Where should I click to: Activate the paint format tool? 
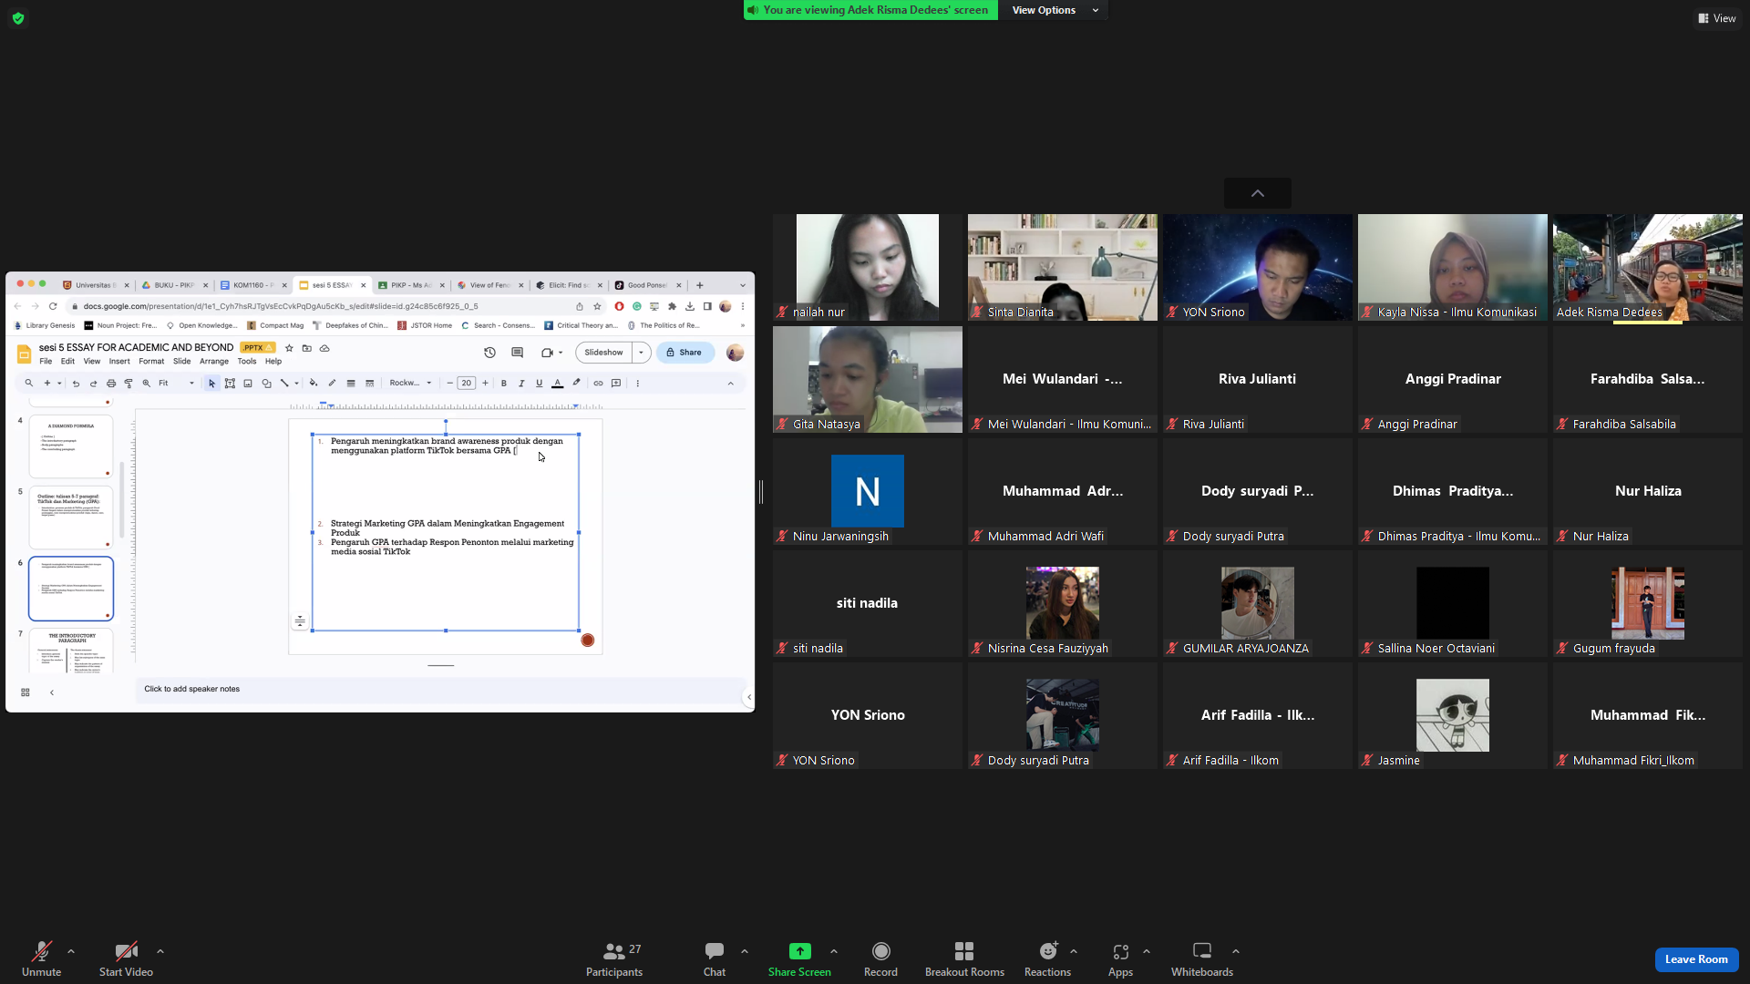pos(129,384)
